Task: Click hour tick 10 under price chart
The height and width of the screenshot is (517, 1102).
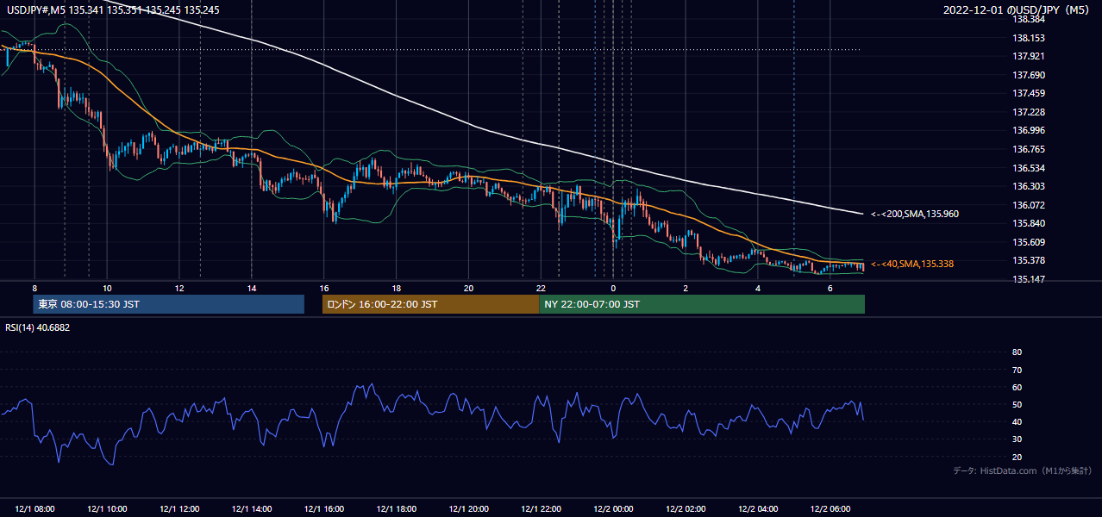Action: tap(107, 288)
